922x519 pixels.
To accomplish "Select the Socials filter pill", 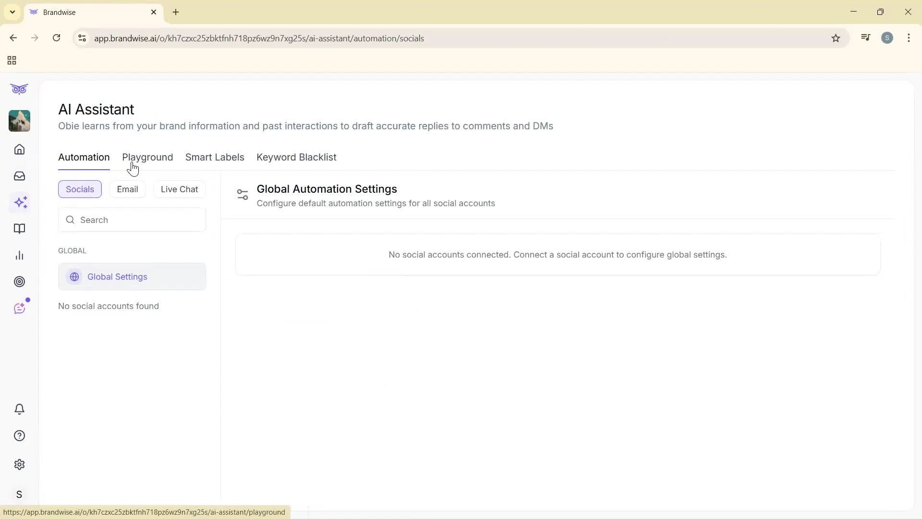I will [x=80, y=189].
